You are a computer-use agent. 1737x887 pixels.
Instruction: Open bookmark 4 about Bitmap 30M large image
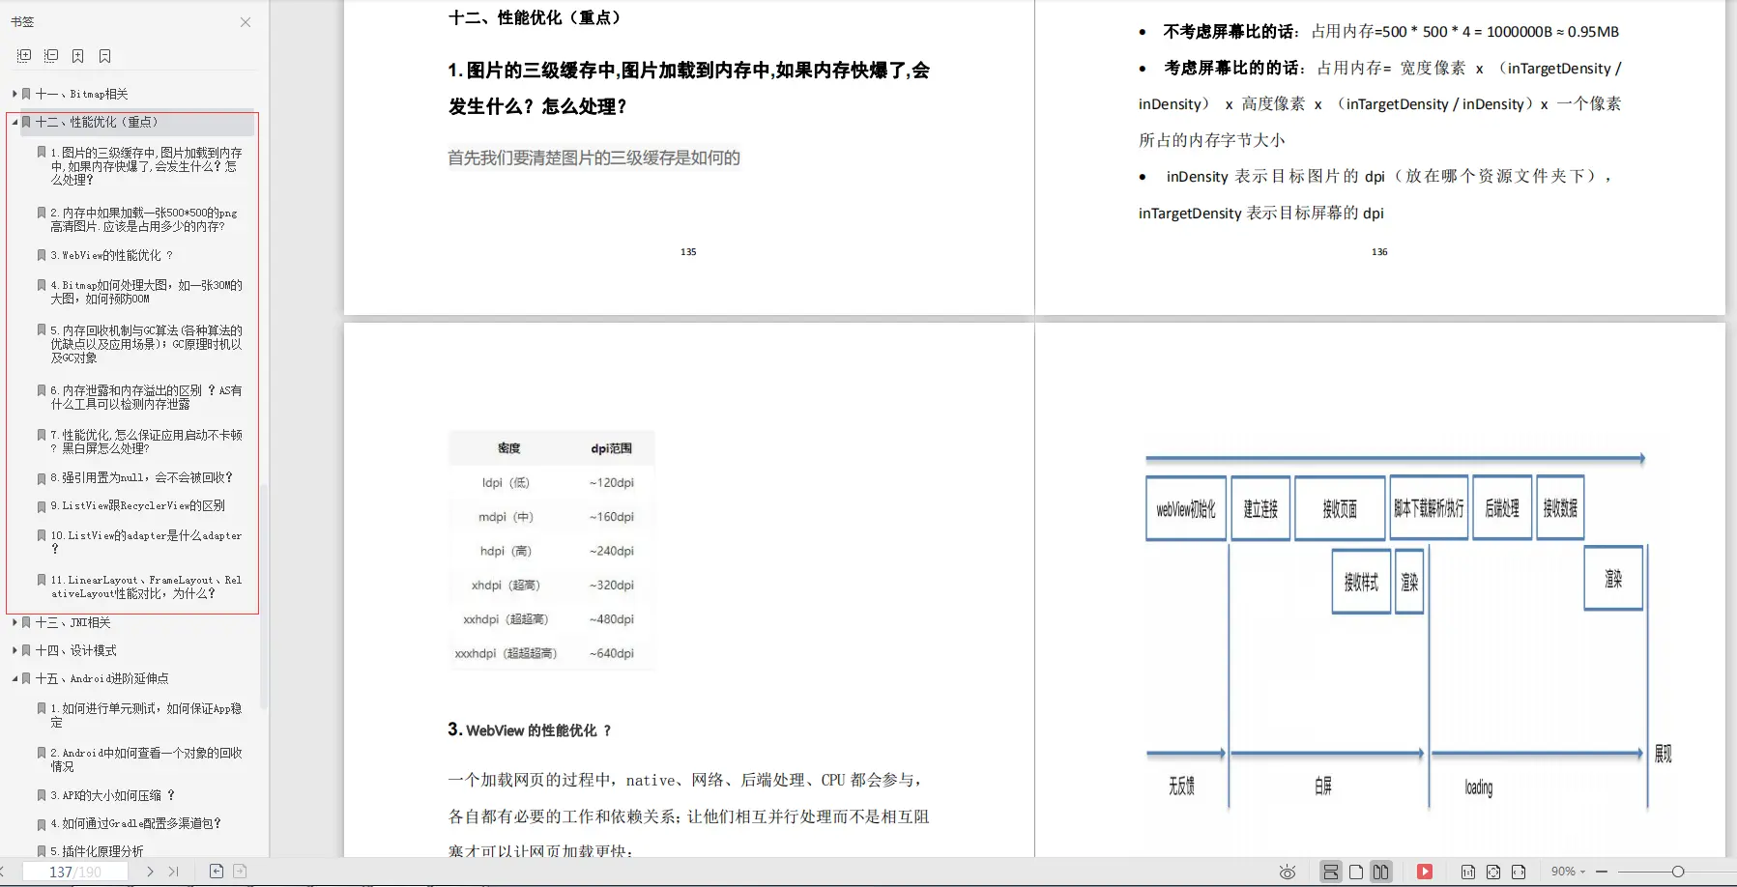(x=147, y=292)
